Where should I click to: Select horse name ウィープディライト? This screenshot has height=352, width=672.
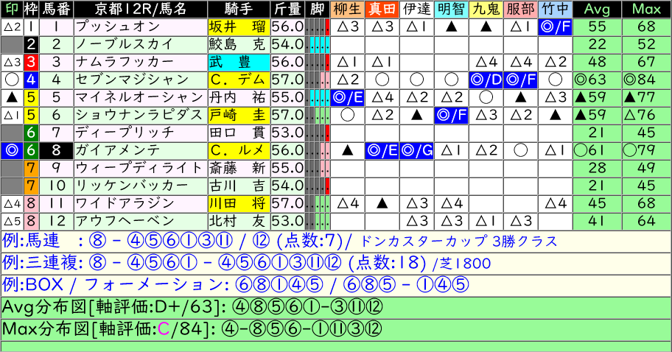(141, 169)
